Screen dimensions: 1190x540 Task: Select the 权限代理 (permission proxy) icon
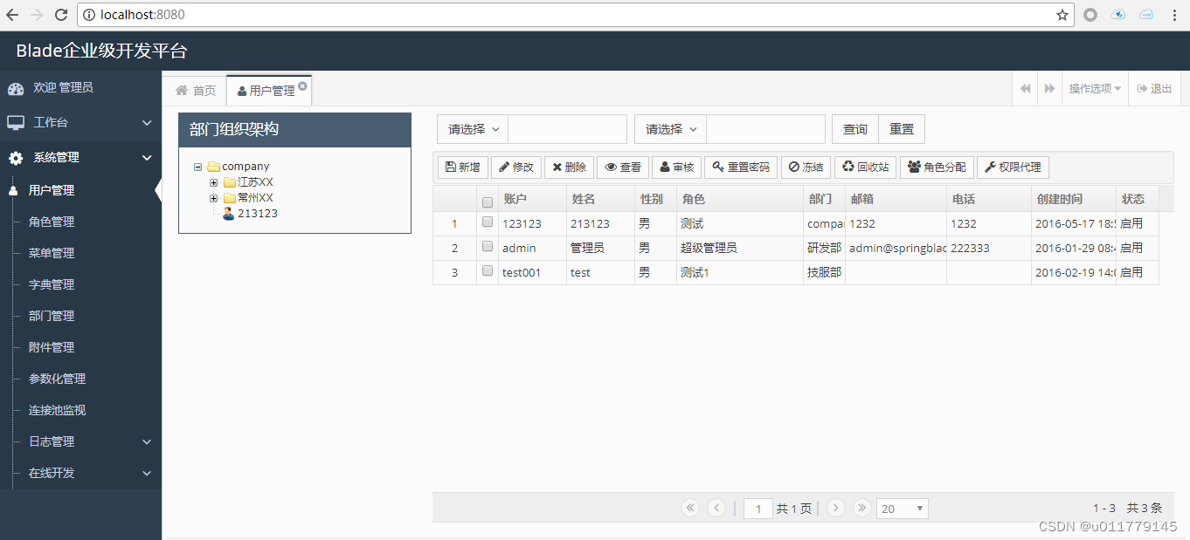click(x=1013, y=167)
